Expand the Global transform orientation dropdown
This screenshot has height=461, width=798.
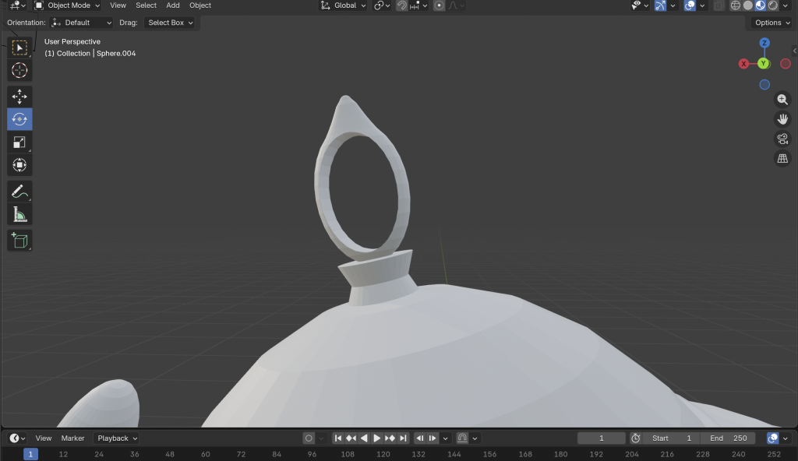[x=344, y=5]
